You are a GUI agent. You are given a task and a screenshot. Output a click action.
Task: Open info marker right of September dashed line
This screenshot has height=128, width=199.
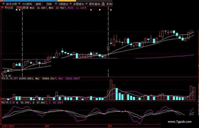(111, 10)
